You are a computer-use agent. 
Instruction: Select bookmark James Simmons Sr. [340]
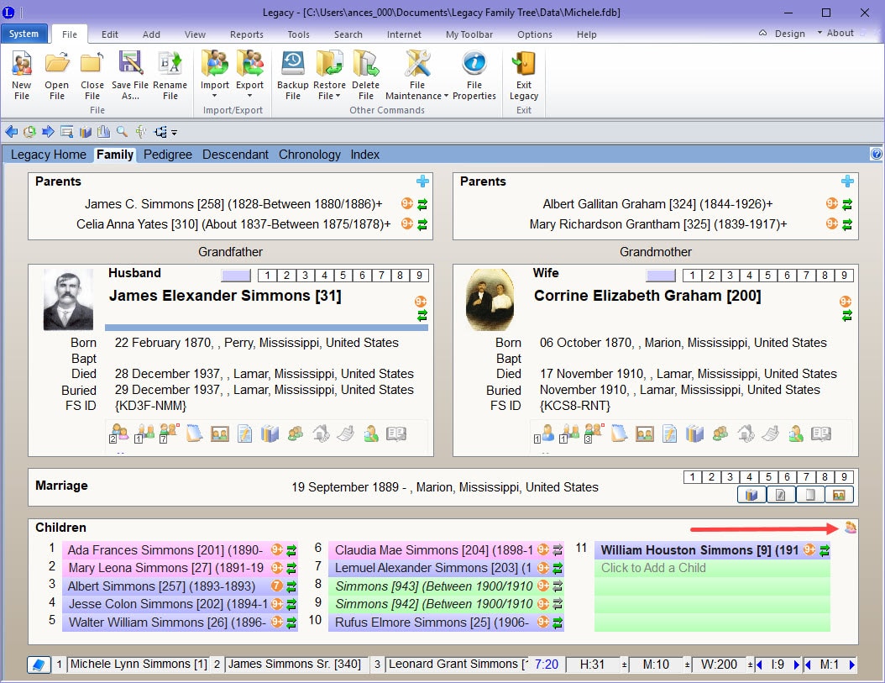(x=295, y=665)
